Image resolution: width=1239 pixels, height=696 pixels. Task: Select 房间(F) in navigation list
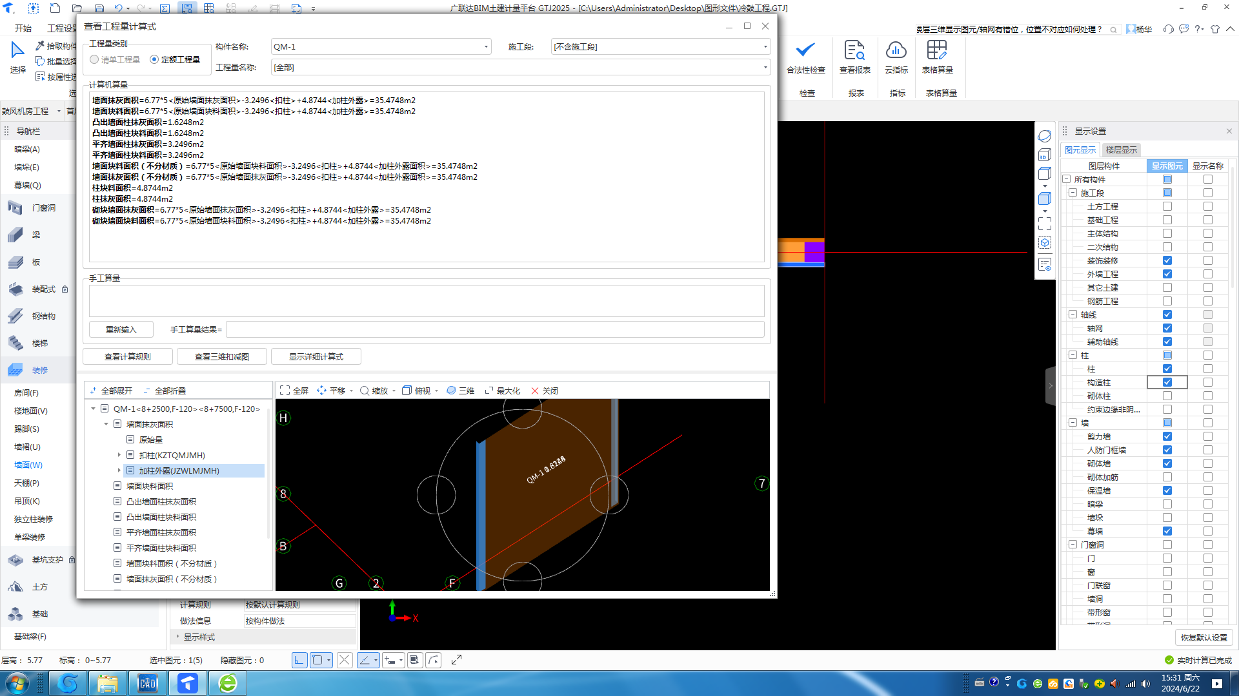26,392
